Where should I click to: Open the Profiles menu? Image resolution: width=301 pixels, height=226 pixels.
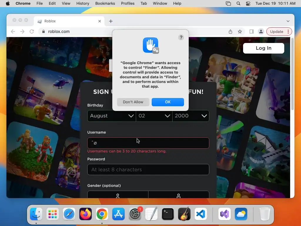click(128, 4)
